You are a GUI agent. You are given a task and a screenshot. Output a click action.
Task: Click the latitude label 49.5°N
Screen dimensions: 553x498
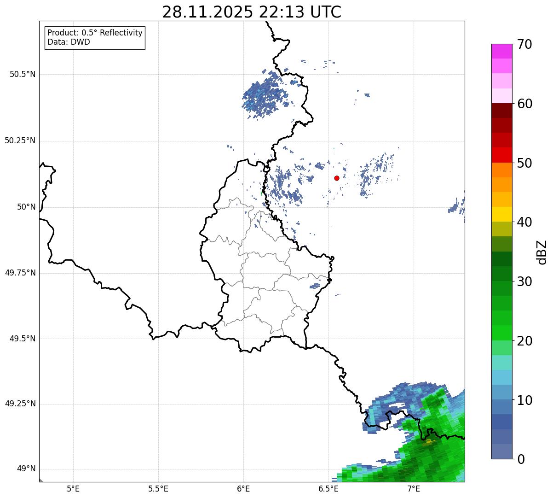coord(23,339)
